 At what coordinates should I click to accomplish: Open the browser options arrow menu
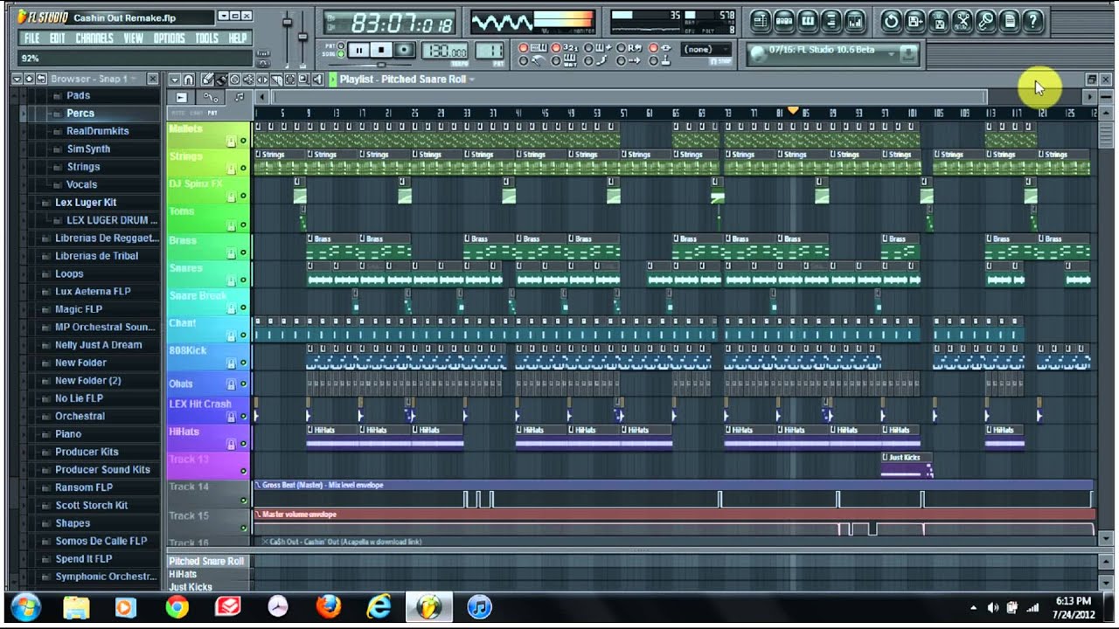[16, 79]
